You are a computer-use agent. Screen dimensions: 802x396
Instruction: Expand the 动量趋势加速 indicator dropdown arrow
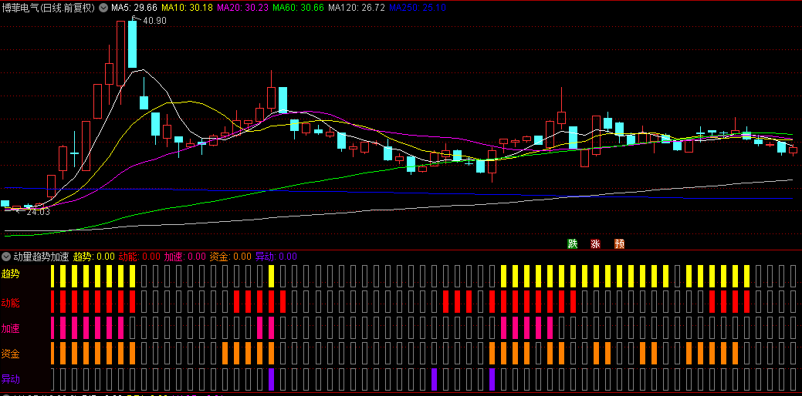tap(7, 256)
